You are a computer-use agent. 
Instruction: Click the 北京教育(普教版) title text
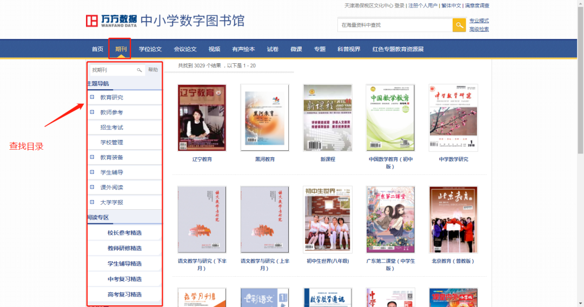453,261
